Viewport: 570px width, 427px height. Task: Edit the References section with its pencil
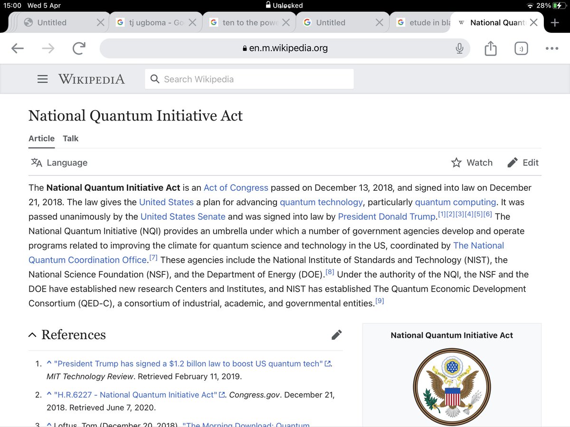[336, 335]
